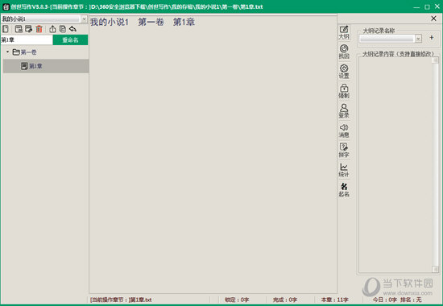
Task: Minimize the 创世写作 window
Action: pyautogui.click(x=416, y=6)
